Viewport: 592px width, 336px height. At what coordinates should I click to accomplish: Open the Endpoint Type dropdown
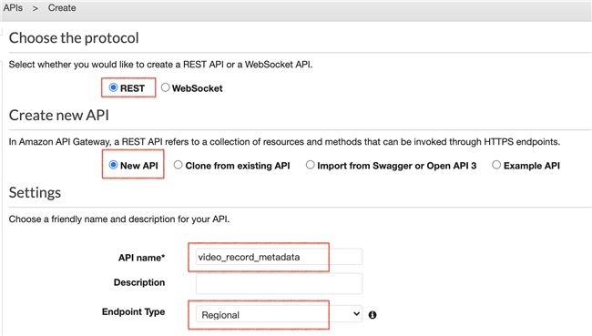coord(279,314)
